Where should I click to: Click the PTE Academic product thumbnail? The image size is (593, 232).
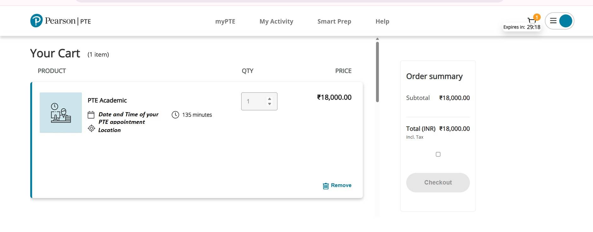(61, 113)
